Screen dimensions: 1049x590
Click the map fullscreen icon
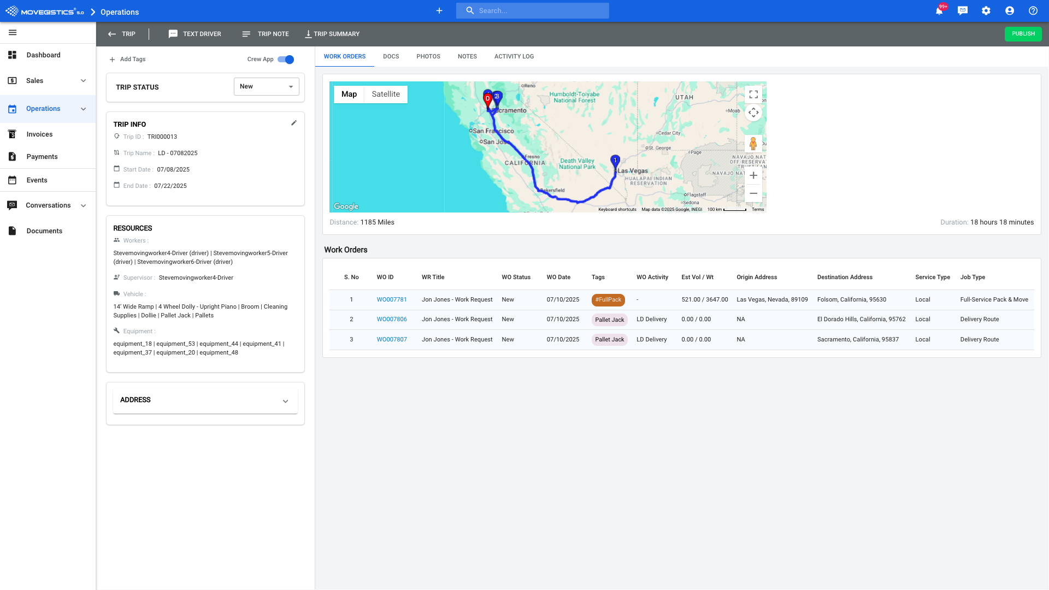click(753, 94)
